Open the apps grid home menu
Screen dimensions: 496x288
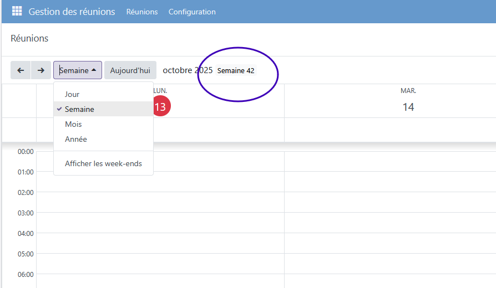tap(17, 12)
